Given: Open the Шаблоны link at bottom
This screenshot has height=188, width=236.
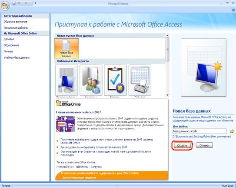Looking at the screenshot, I should point(82,167).
